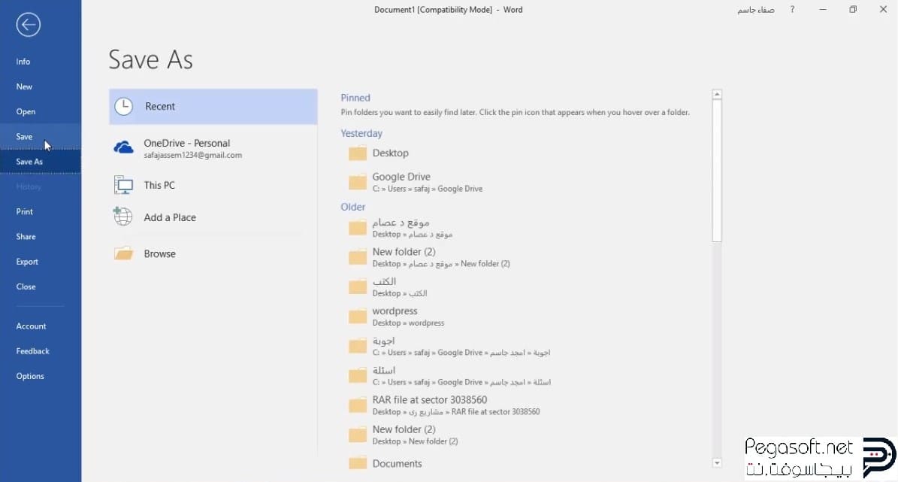The width and height of the screenshot is (898, 482).
Task: Click the الكتب folder icon
Action: pyautogui.click(x=358, y=286)
